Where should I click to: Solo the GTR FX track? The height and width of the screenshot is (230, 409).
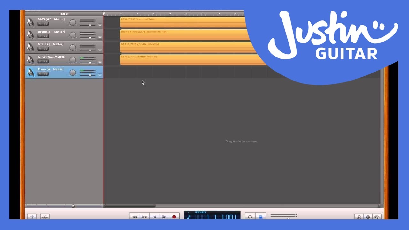(x=46, y=49)
